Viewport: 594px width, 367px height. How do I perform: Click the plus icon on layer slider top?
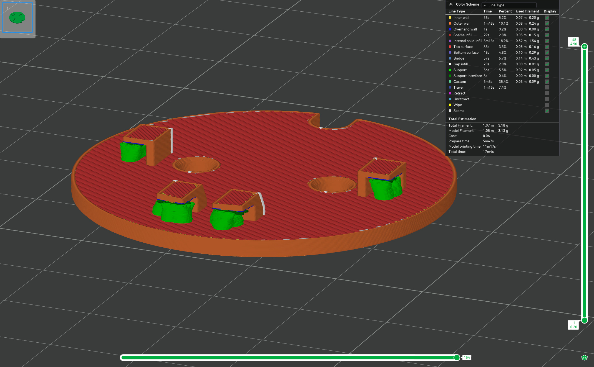(585, 47)
